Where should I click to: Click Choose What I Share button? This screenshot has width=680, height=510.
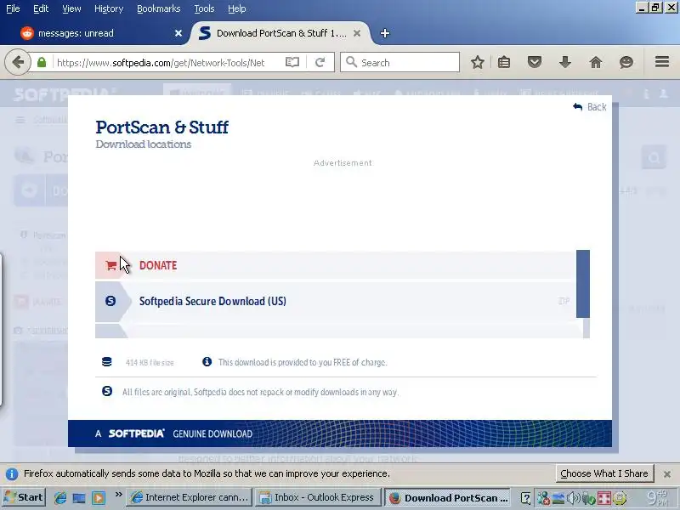(604, 473)
